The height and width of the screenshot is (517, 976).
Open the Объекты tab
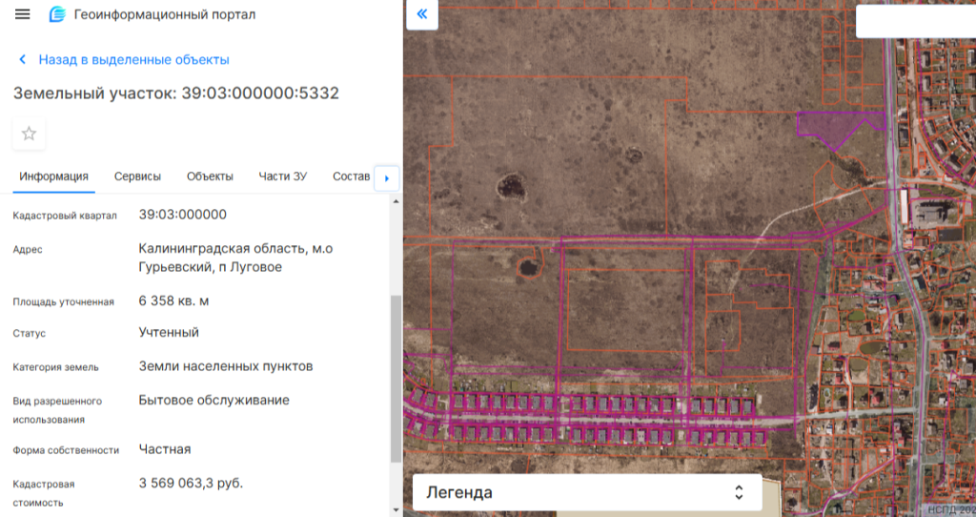(x=210, y=176)
